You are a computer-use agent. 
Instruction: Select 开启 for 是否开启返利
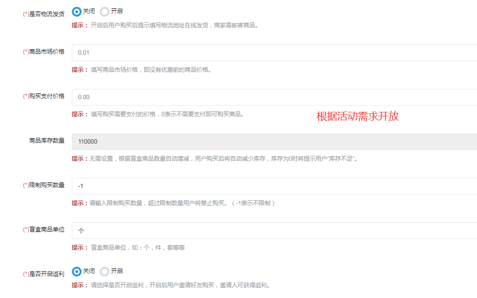click(105, 271)
